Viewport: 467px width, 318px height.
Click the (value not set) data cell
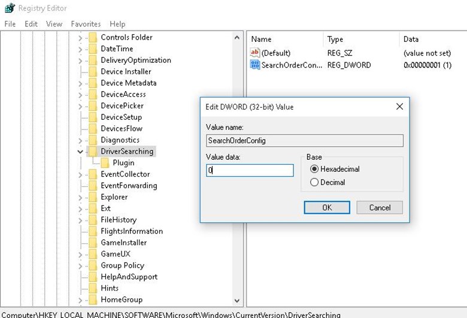tap(427, 53)
